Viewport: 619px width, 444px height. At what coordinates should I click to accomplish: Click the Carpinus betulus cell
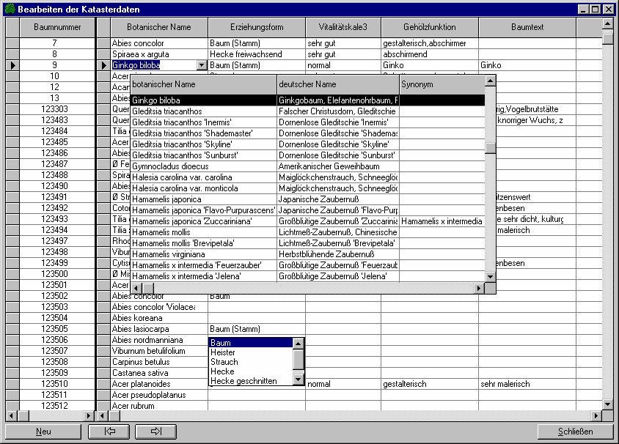(x=159, y=362)
